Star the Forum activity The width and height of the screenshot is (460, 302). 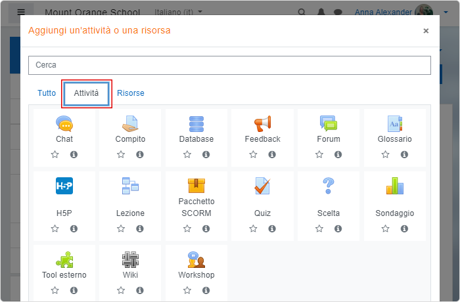click(319, 154)
